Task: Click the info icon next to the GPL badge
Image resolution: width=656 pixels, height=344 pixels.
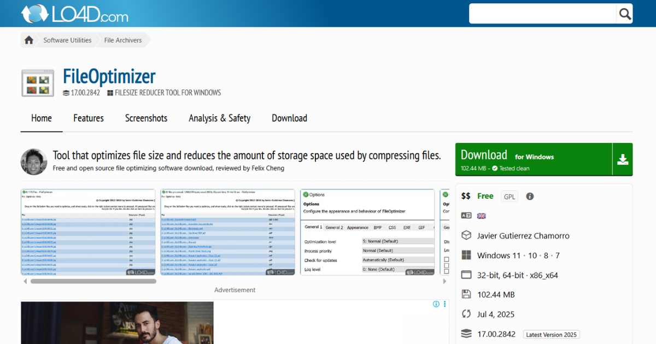Action: [529, 196]
